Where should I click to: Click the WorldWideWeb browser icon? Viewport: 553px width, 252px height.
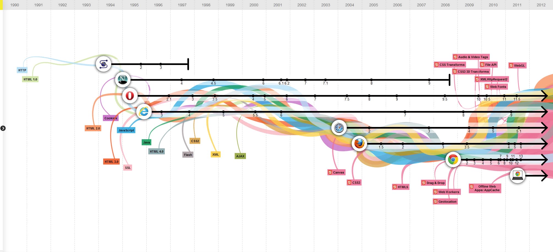coord(103,64)
